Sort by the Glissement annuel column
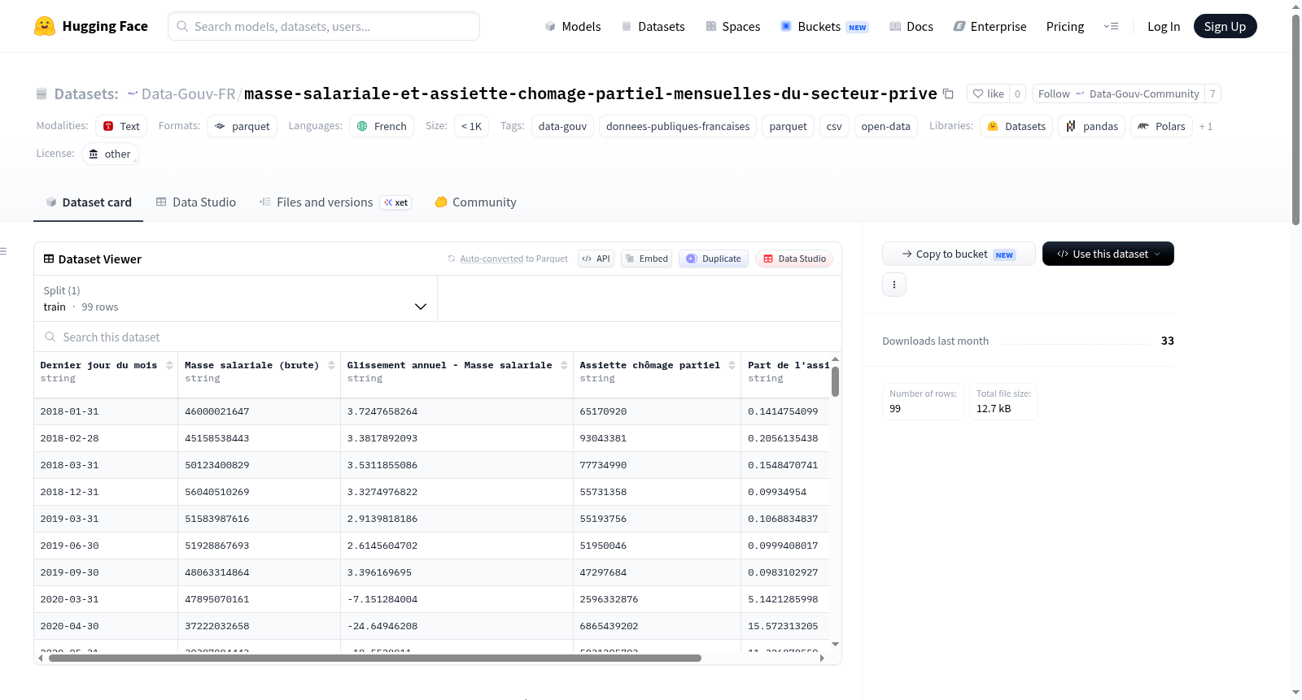This screenshot has width=1302, height=700. coord(564,365)
